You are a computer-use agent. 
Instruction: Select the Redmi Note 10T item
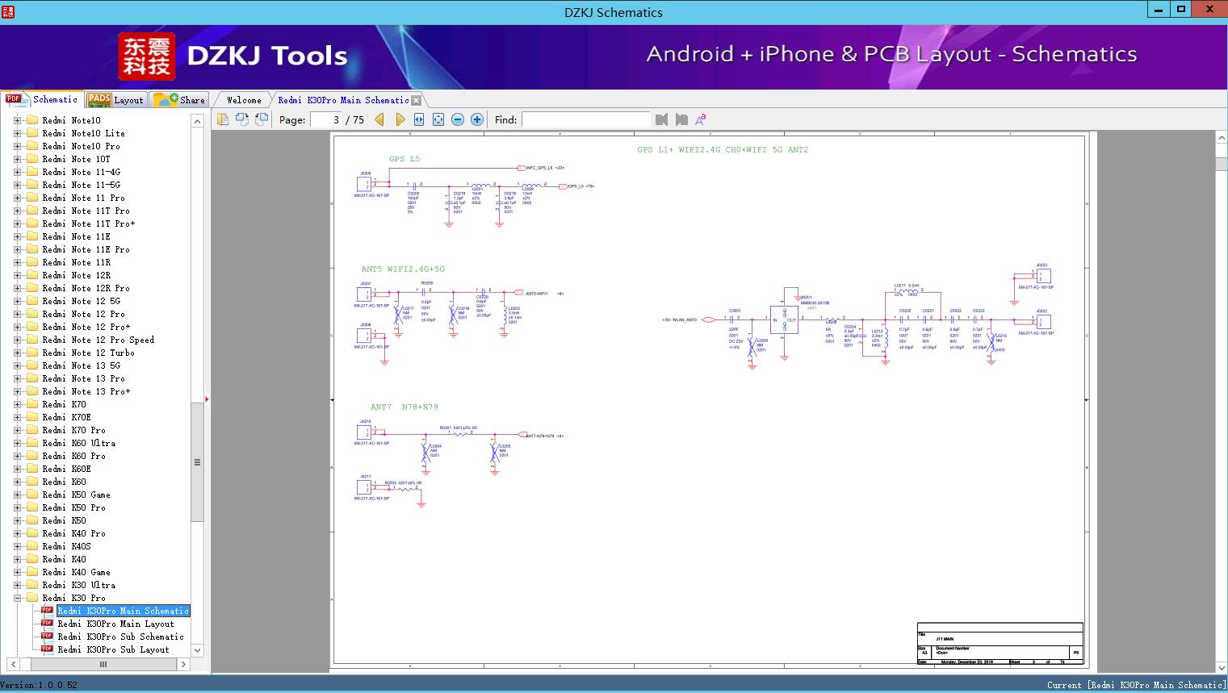coord(76,159)
